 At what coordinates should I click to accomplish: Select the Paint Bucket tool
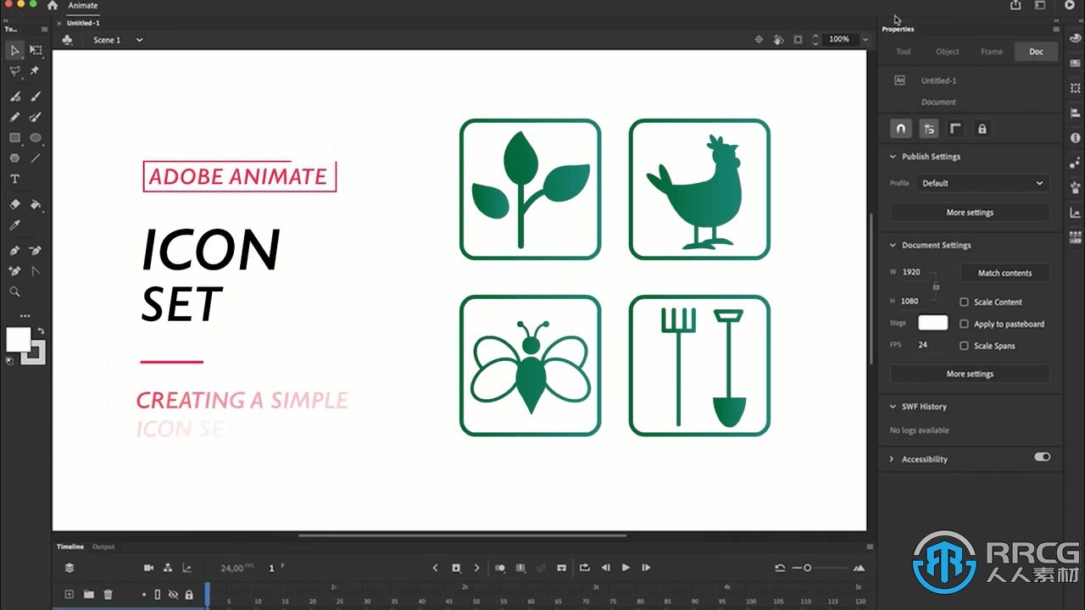pyautogui.click(x=36, y=204)
